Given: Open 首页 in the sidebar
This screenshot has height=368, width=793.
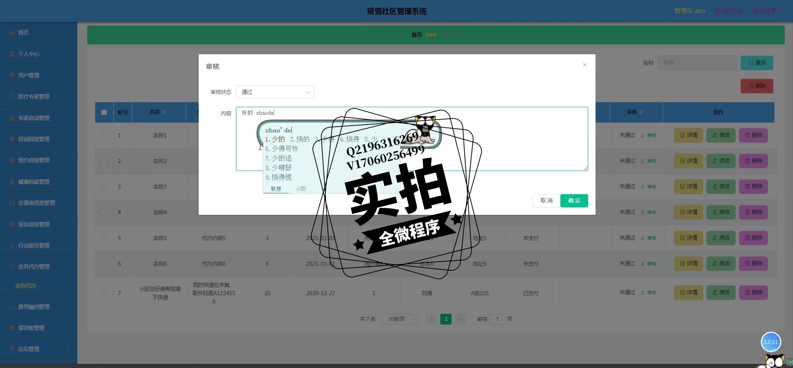Looking at the screenshot, I should point(38,32).
